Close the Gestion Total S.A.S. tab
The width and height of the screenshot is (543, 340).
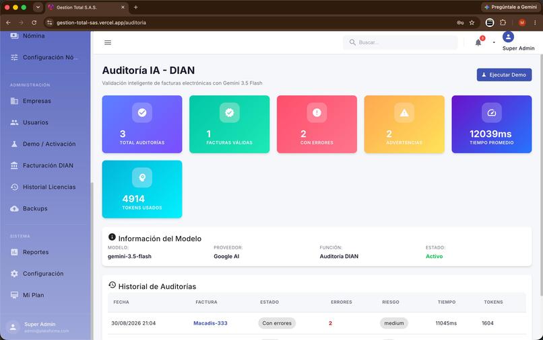tap(123, 7)
